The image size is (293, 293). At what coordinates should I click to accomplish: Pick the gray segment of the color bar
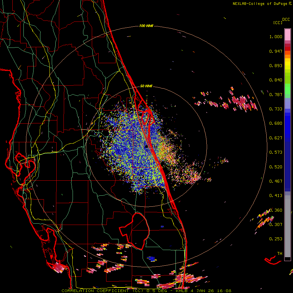287,226
